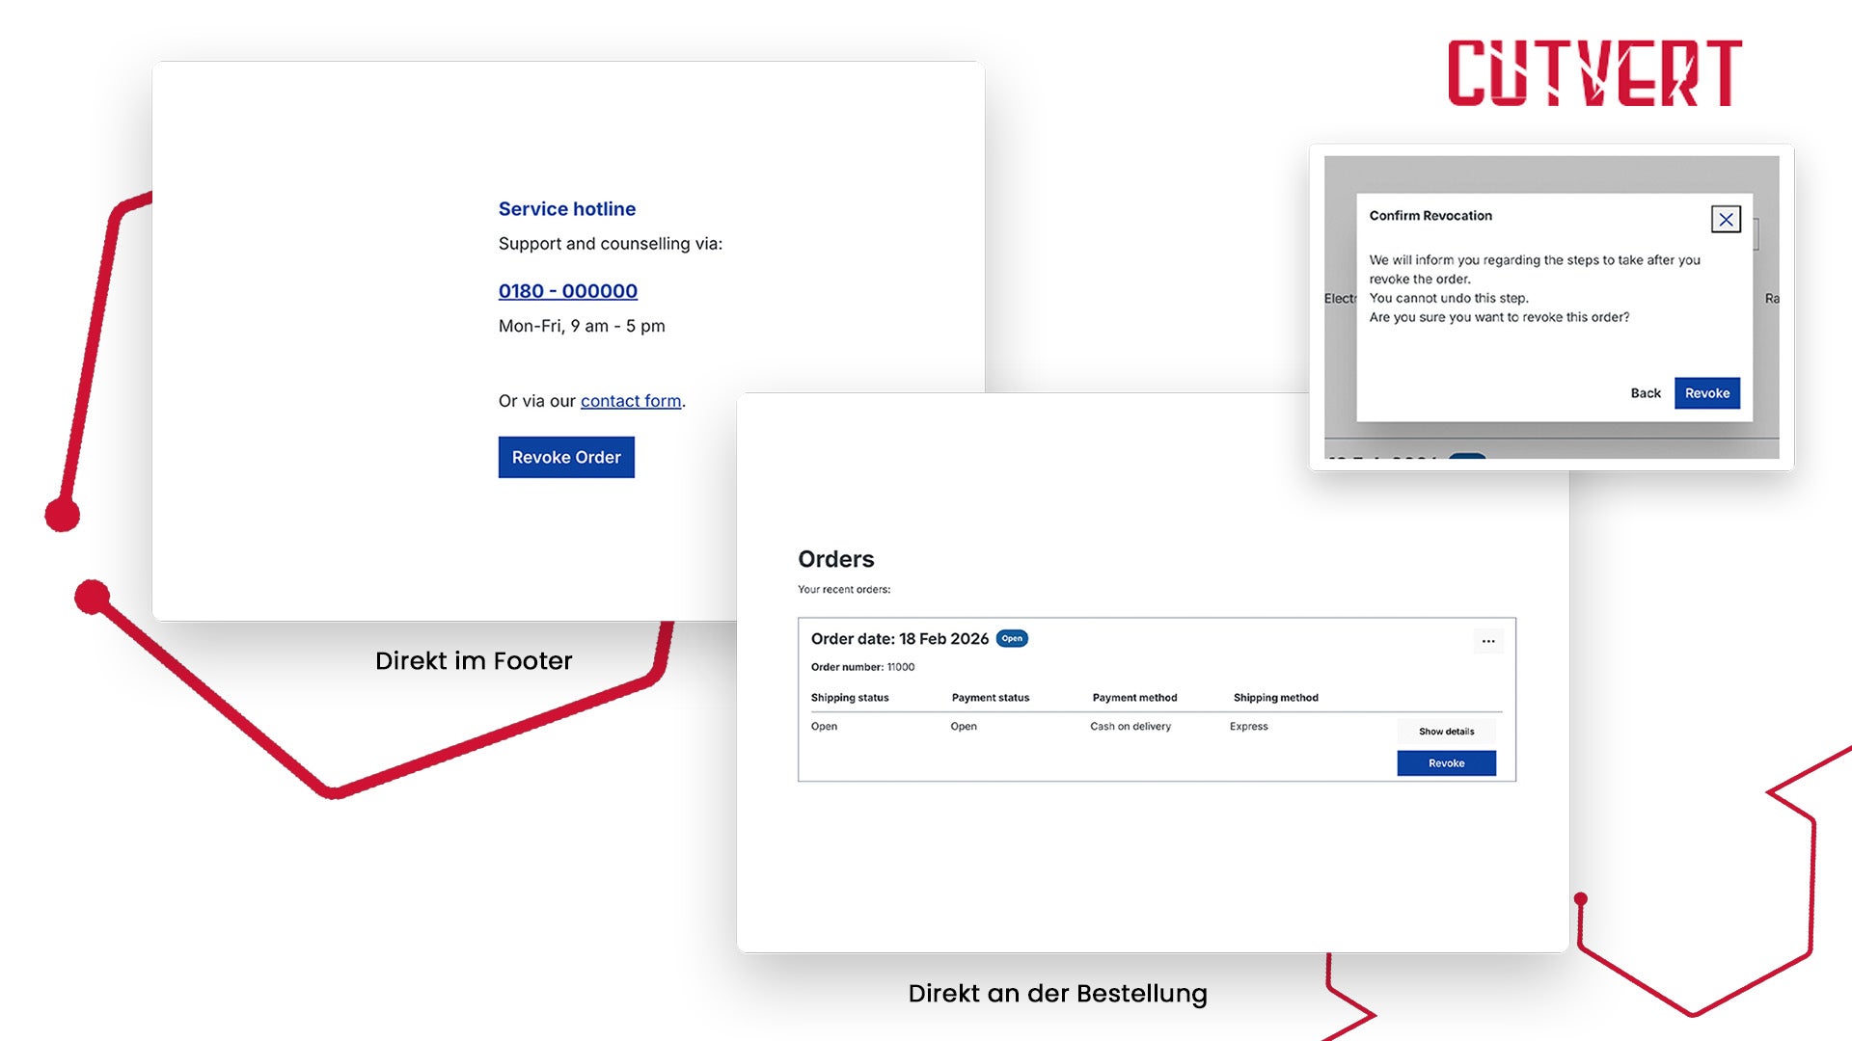Click the Shipping status column header
Image resolution: width=1852 pixels, height=1041 pixels.
tap(850, 698)
